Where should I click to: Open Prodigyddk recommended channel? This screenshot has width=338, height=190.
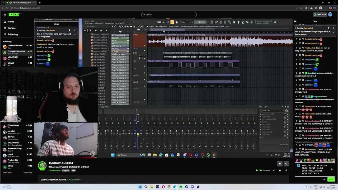[17, 161]
